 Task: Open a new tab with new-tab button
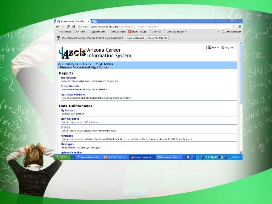[x=94, y=21]
